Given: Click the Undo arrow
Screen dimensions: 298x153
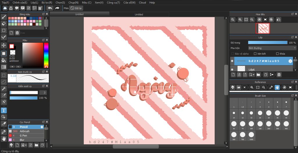Looking at the screenshot, I should [x=50, y=8].
